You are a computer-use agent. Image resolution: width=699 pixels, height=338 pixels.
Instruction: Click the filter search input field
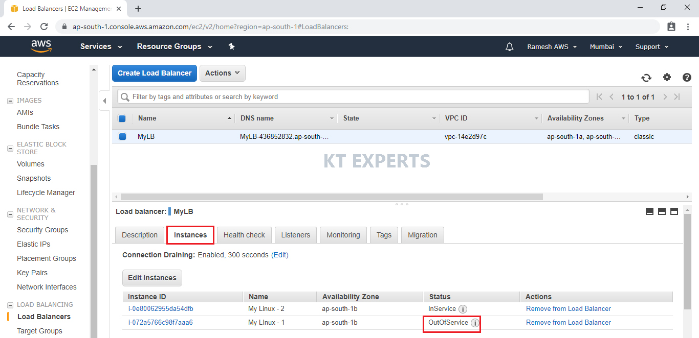(353, 96)
